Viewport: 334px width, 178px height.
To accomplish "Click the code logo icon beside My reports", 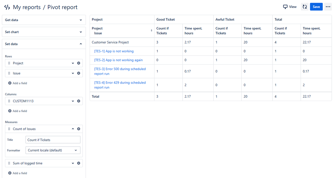I will [7, 7].
